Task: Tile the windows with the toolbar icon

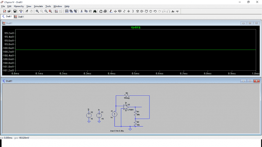Action: pos(67,11)
